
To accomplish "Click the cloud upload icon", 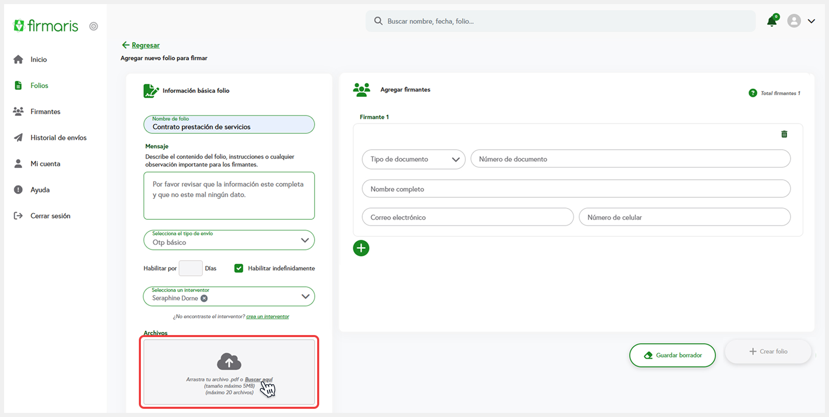I will [x=229, y=362].
